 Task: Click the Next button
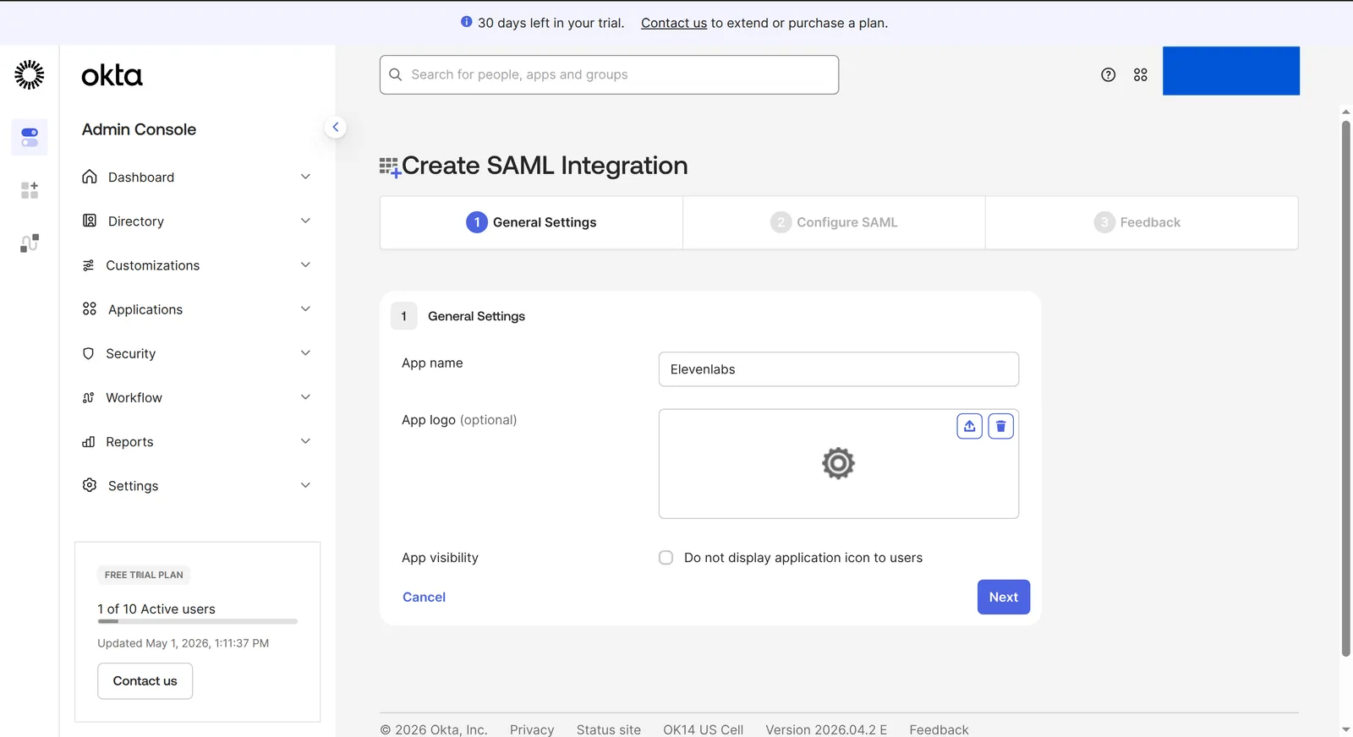pos(1004,597)
